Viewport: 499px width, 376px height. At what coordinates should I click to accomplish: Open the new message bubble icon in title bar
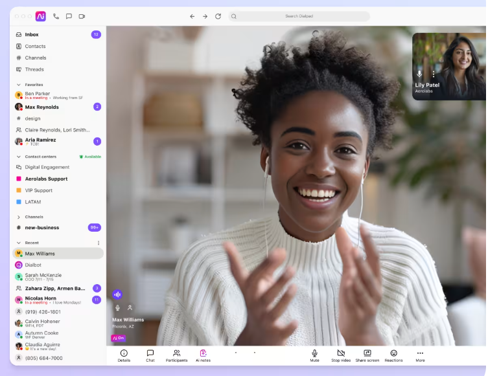pos(69,16)
